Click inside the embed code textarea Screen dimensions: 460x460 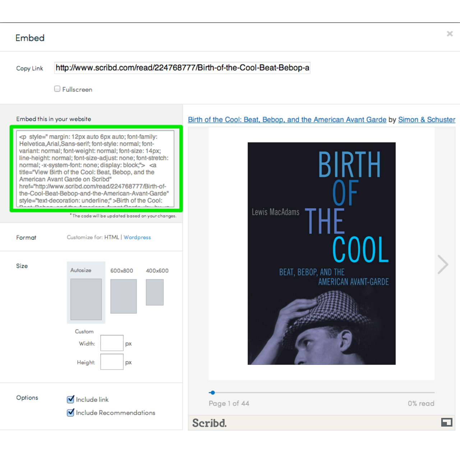click(96, 169)
